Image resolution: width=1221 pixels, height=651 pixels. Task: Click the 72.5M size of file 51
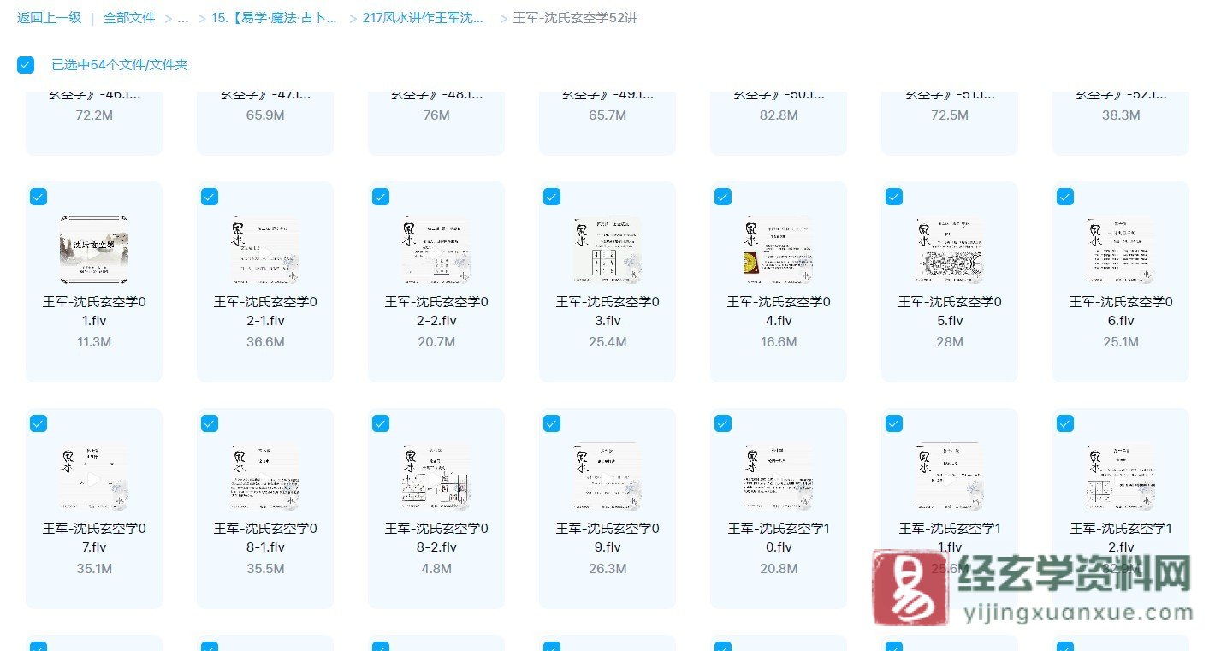(950, 115)
